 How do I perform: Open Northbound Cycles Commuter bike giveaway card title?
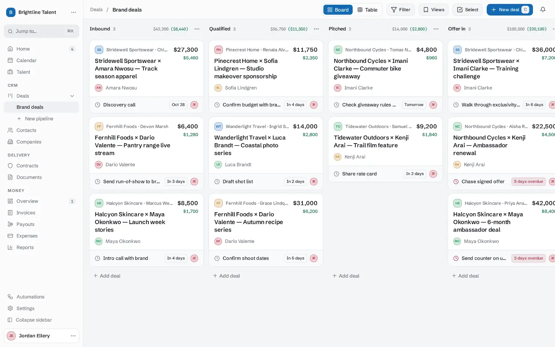pyautogui.click(x=371, y=69)
